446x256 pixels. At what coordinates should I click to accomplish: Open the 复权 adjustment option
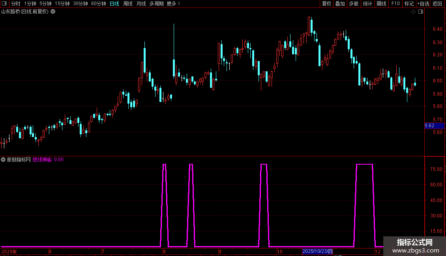(x=326, y=4)
